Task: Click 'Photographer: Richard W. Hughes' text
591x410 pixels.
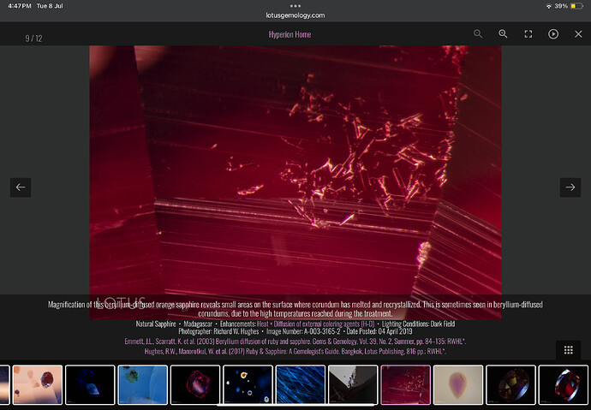Action: pos(218,332)
